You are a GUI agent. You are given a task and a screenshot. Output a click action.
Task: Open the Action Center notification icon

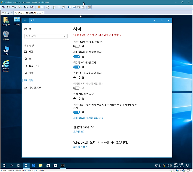pyautogui.click(x=188, y=166)
